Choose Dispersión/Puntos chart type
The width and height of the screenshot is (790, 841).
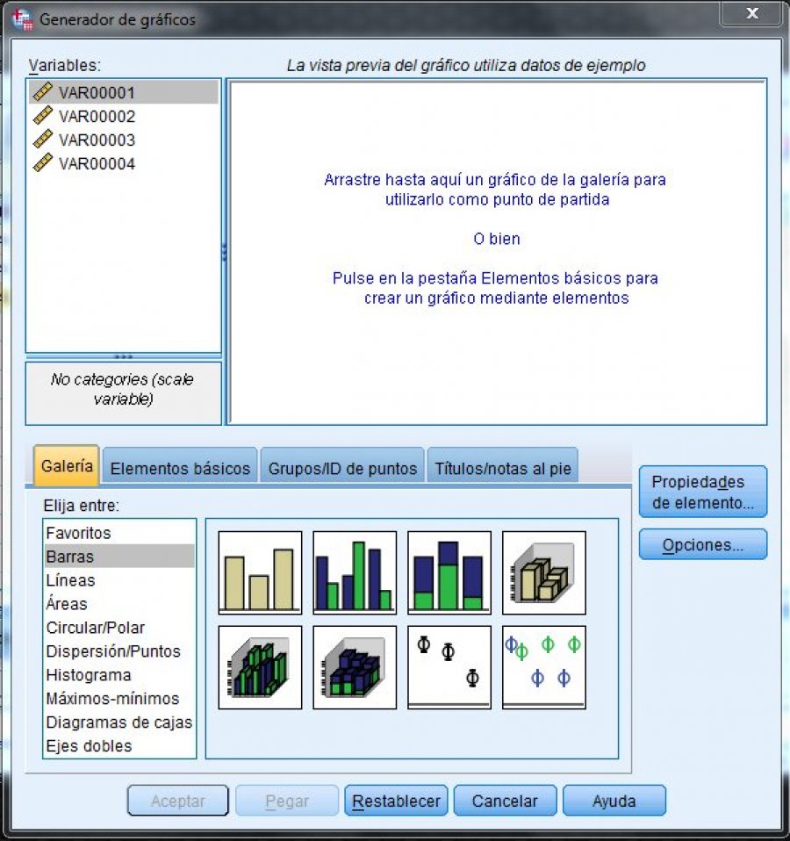pos(119,651)
